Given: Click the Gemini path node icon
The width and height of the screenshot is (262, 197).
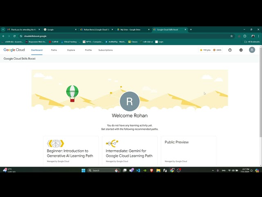Looking at the screenshot, I should 112,143.
